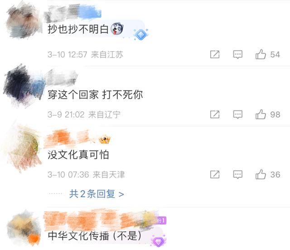Image resolution: width=290 pixels, height=250 pixels.
Task: View third commenter's avatar
Action: coord(23,148)
